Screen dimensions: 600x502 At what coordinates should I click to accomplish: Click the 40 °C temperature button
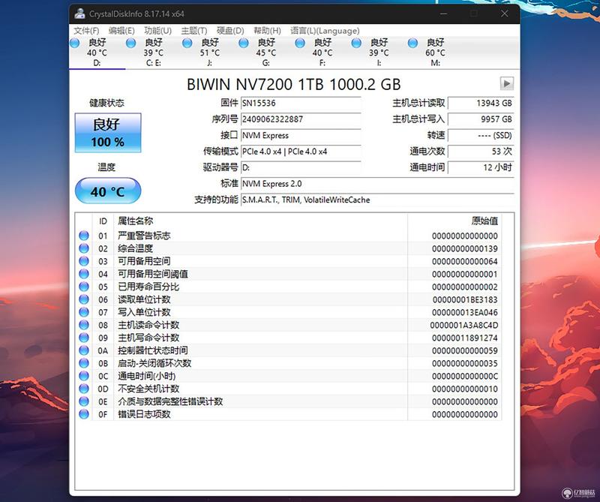(x=108, y=191)
